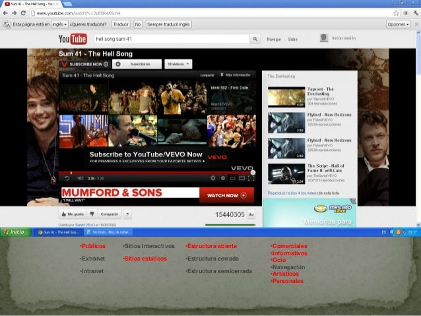
Task: Click the 'Sitios estáticos' slide text
Action: (145, 259)
